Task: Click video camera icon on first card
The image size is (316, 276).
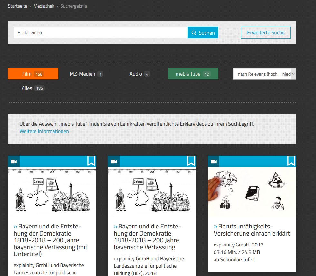Action: point(14,161)
